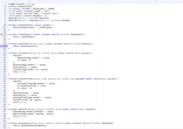Click the nested mapping 'allowed;' declaration line
Viewport: 183px width, 129px height.
point(39,20)
